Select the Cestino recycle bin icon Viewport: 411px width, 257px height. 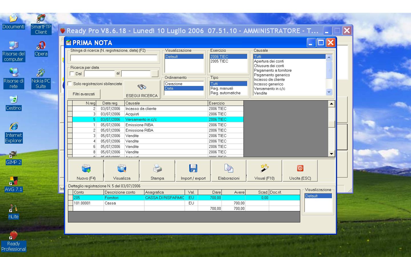click(x=13, y=103)
